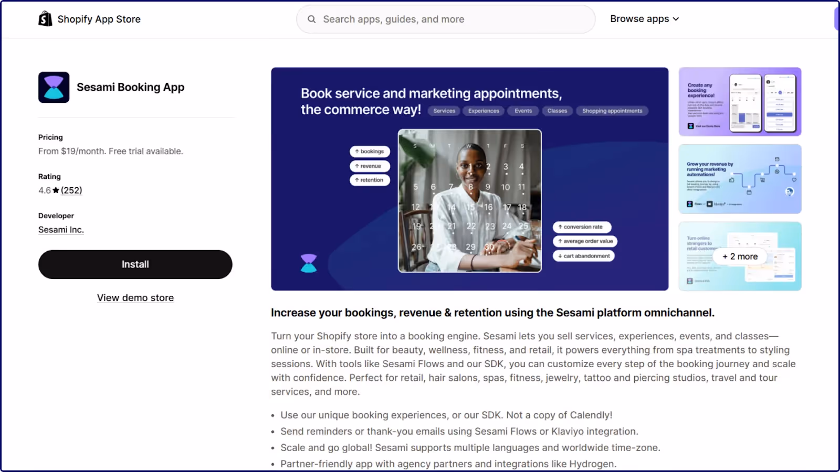Click the conversion rate pill
Viewport: 840px width, 472px height.
[582, 227]
